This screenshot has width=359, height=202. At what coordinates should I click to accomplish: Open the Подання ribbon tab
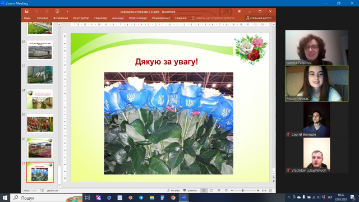(181, 18)
